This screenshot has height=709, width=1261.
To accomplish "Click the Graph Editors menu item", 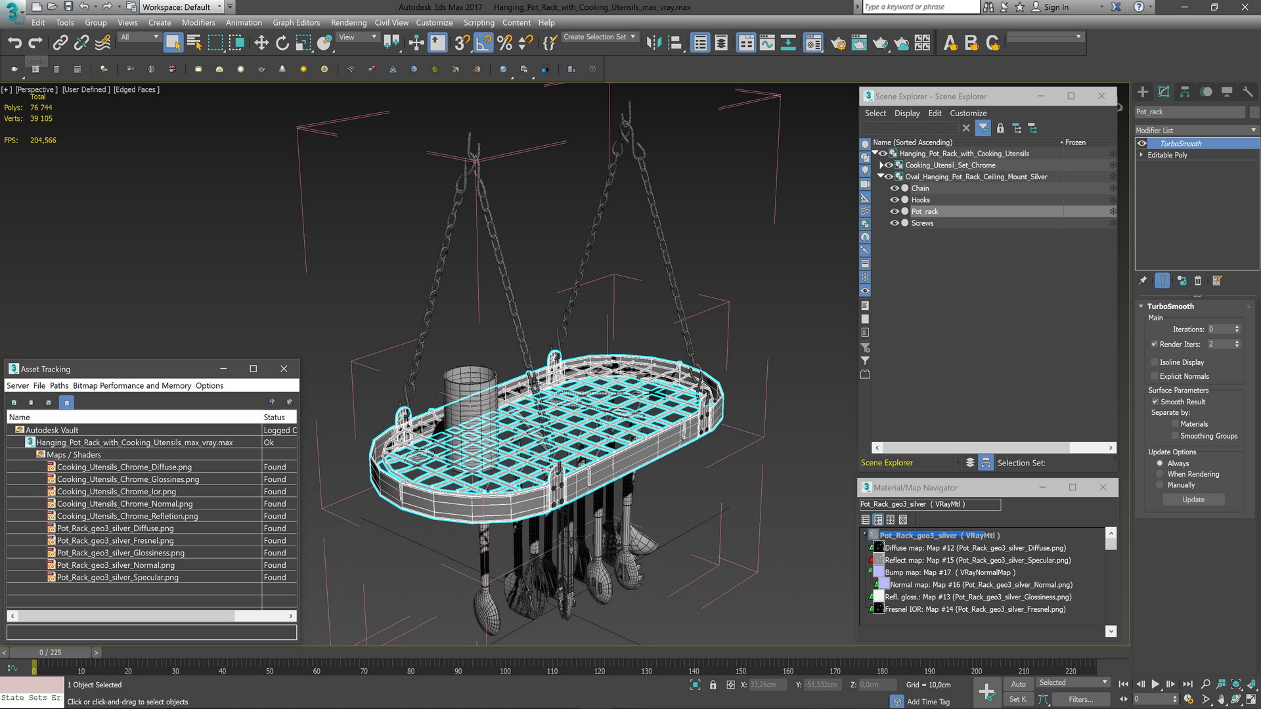I will (296, 22).
